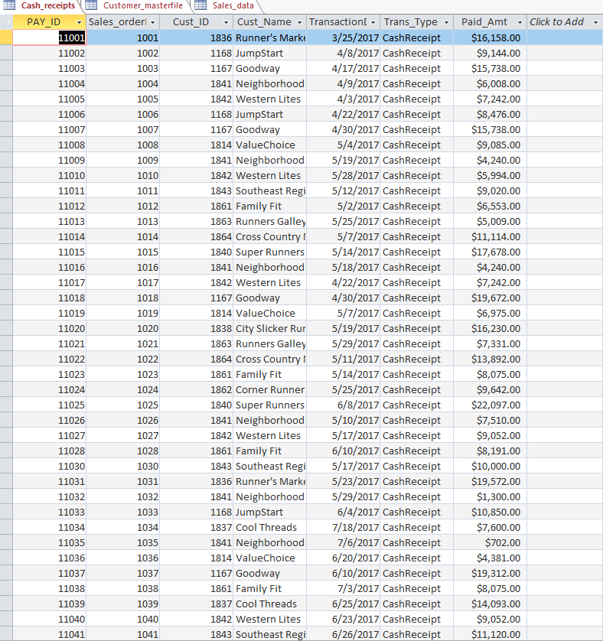Click PAY_ID cell 11005
Screen dimensions: 603x641
(x=50, y=99)
